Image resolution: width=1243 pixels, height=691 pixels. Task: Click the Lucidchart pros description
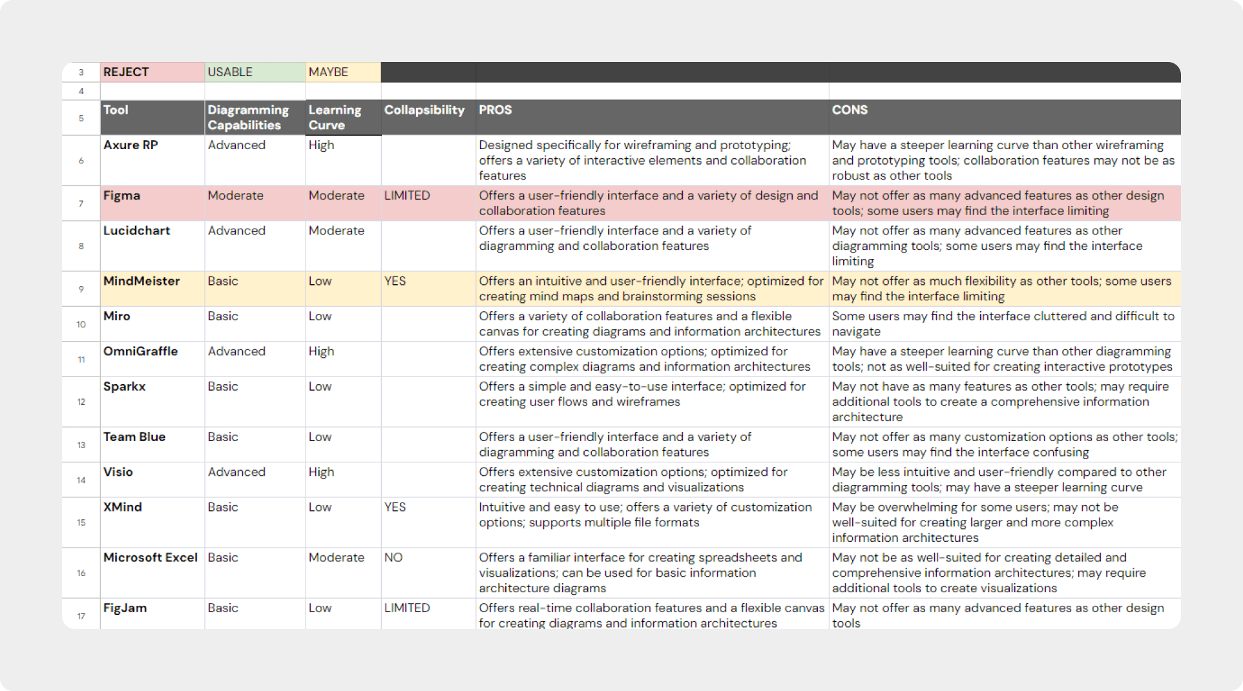pyautogui.click(x=653, y=246)
